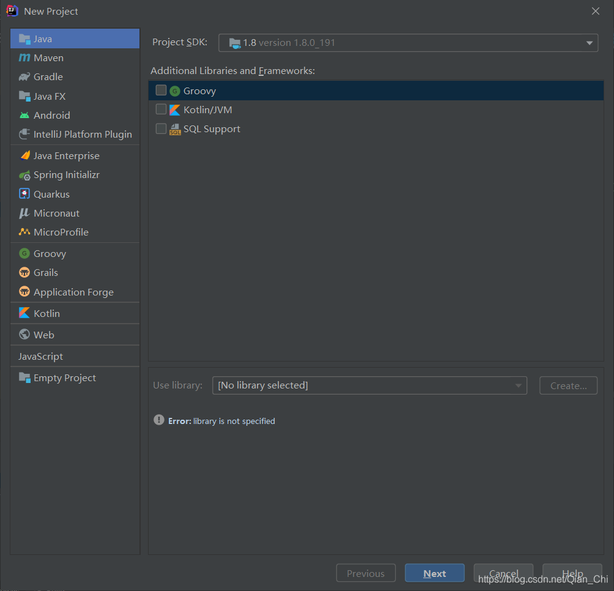Click the Gradle elephant icon
Viewport: 614px width, 591px height.
[x=24, y=76]
